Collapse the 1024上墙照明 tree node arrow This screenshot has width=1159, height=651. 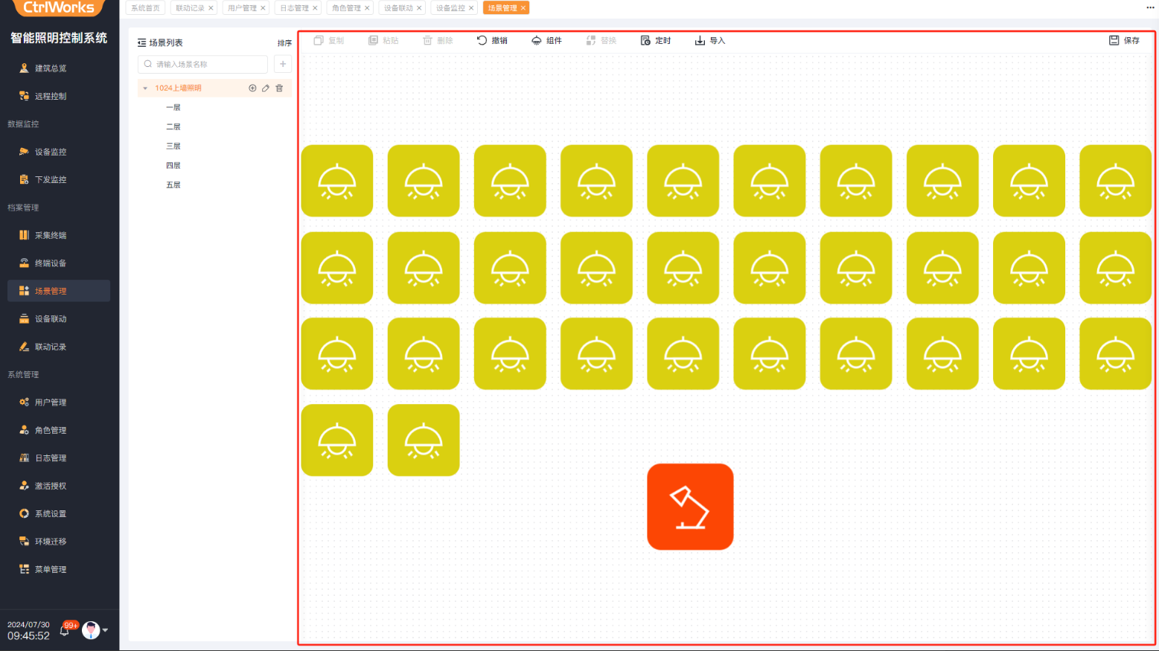click(145, 88)
